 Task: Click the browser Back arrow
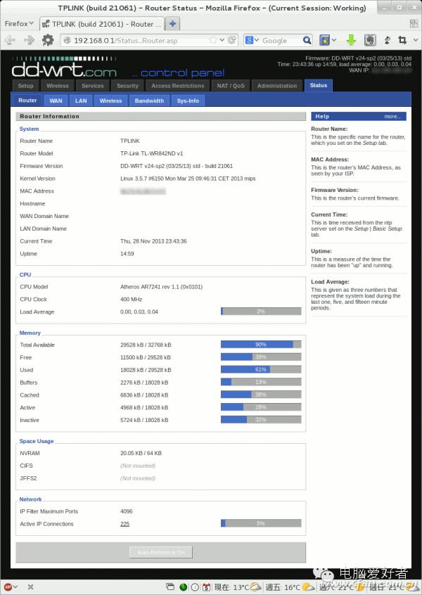click(11, 40)
